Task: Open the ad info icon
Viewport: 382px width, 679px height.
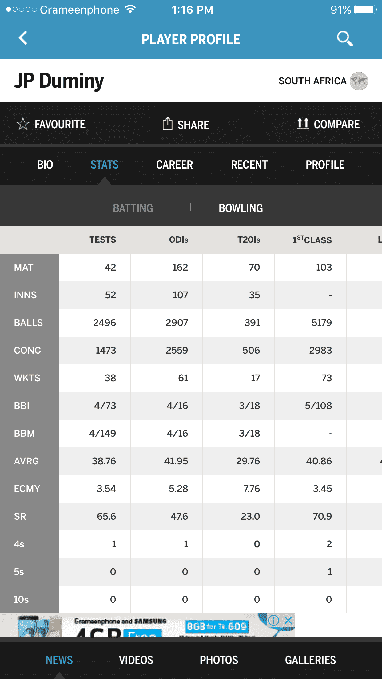Action: tap(273, 621)
